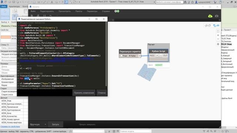Click the green element ID value under Python node

point(159,65)
